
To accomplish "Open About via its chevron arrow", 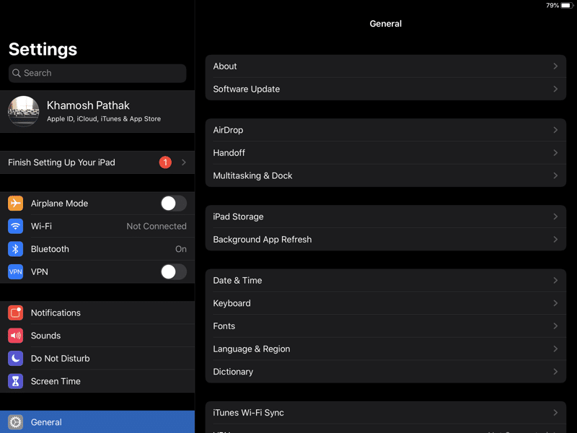I will click(555, 66).
